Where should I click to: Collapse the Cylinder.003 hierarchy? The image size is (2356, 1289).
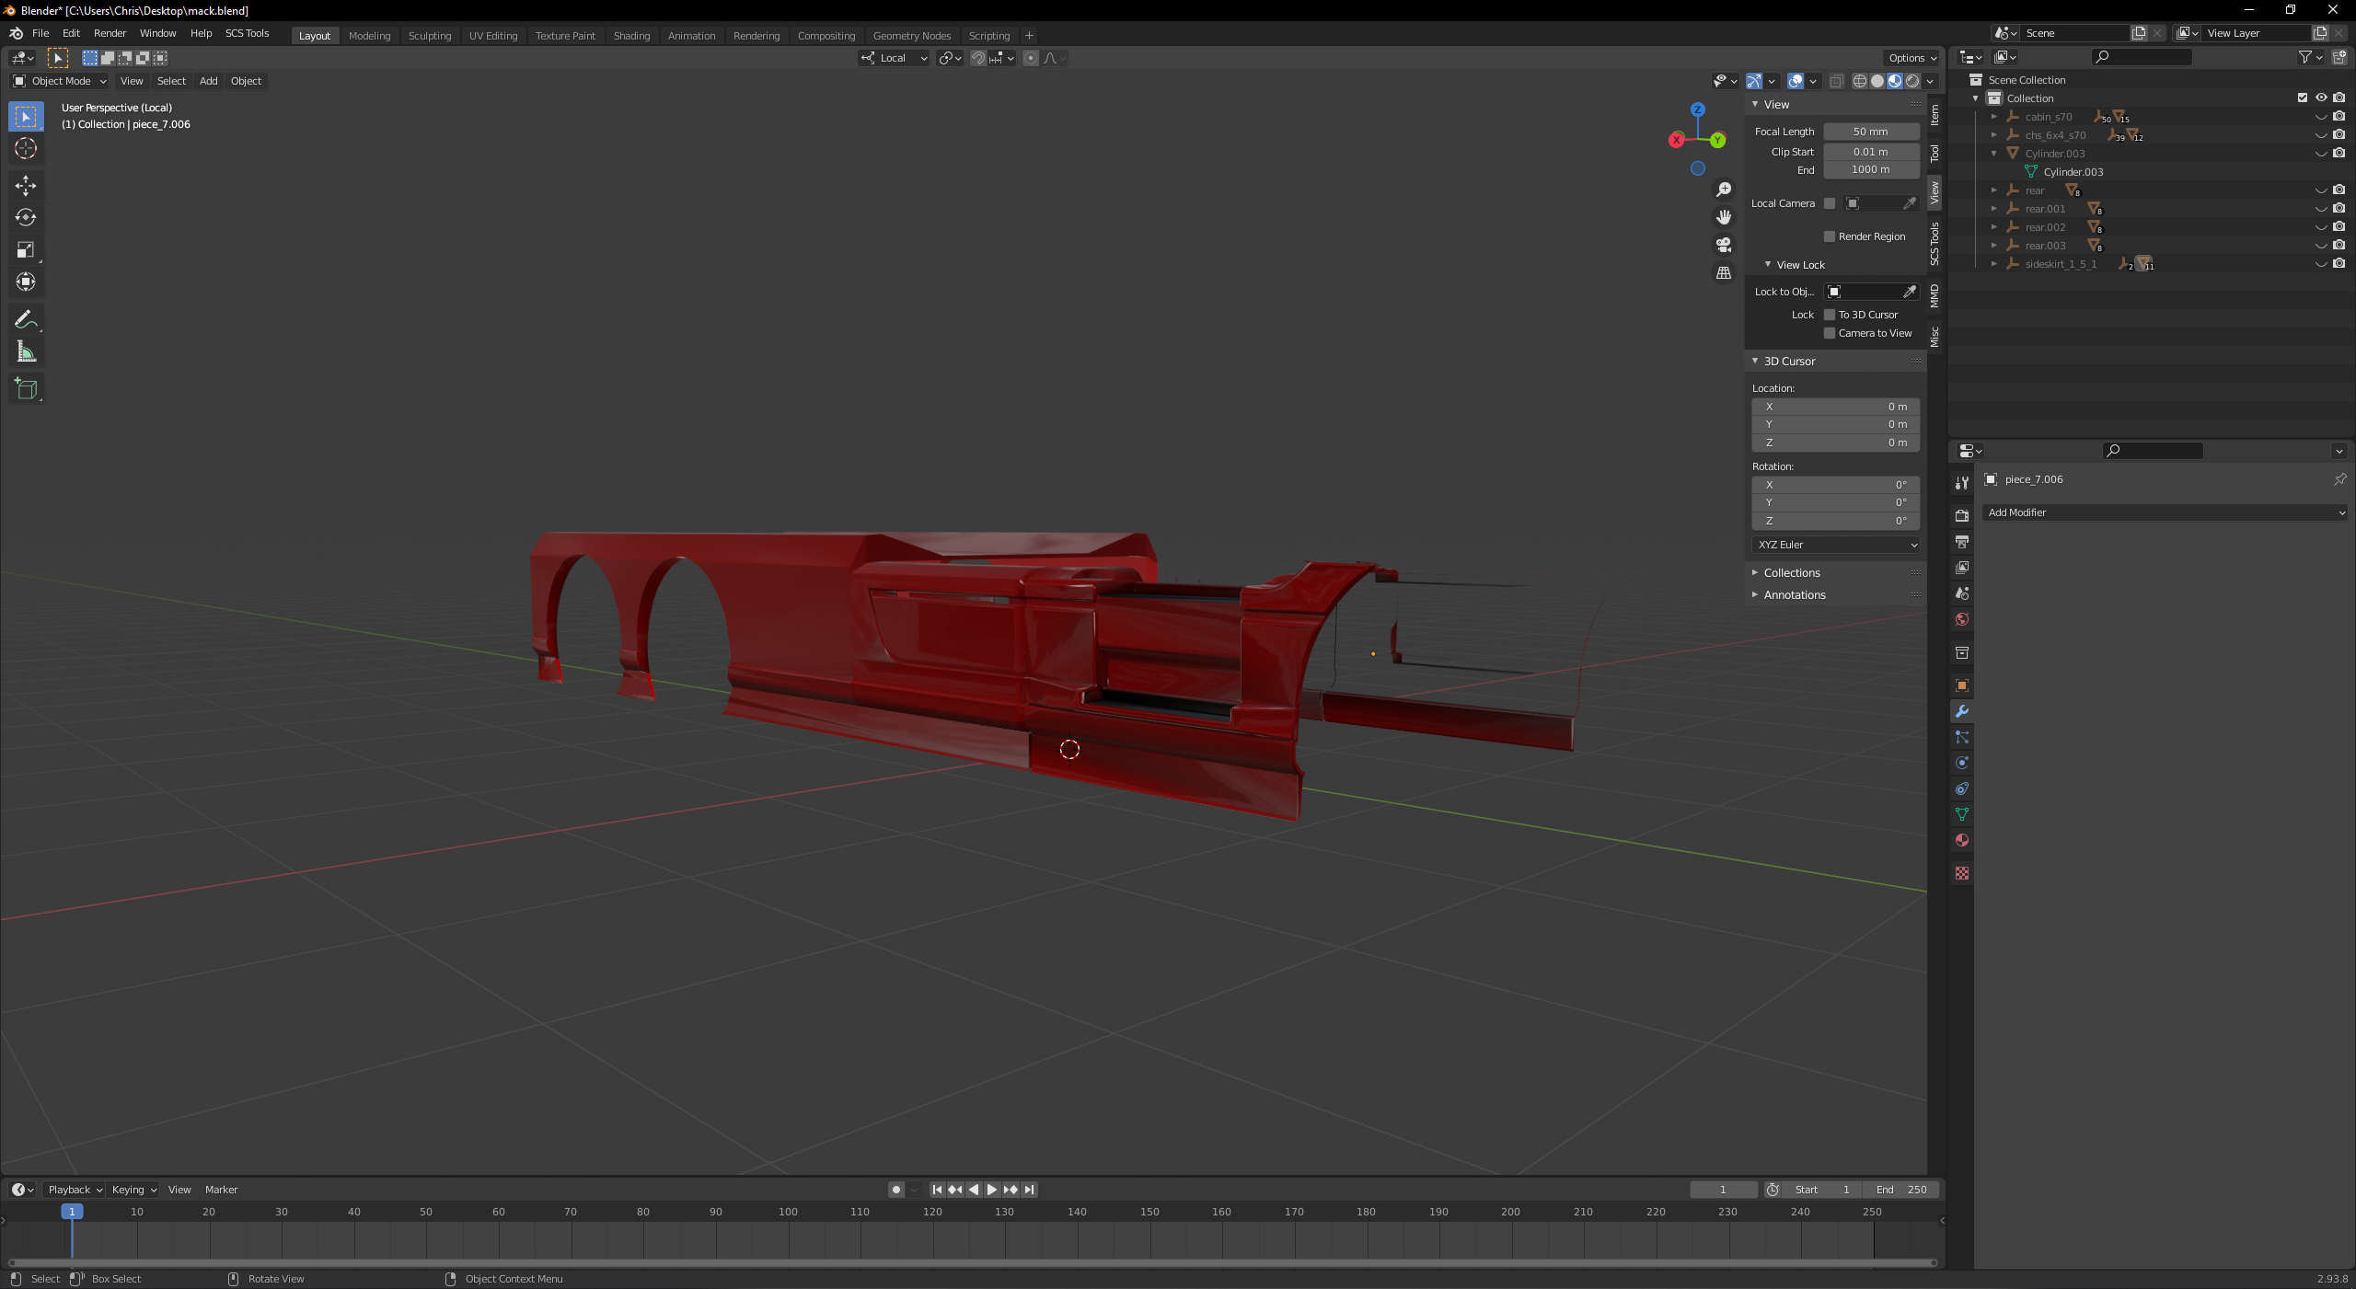1993,153
